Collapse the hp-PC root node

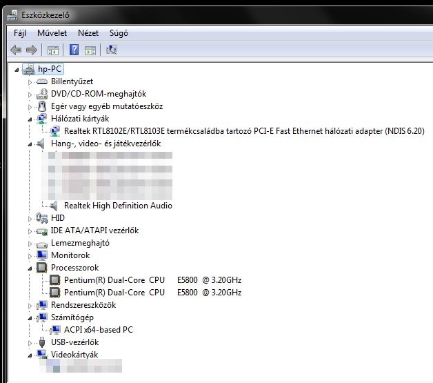pos(17,70)
